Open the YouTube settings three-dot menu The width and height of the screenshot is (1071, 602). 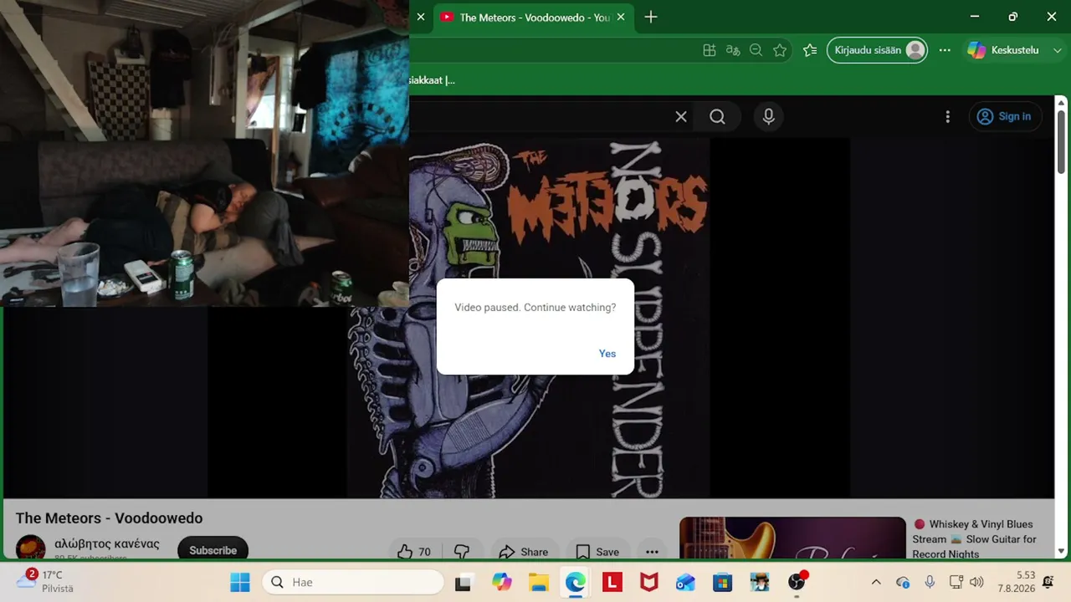(x=947, y=117)
